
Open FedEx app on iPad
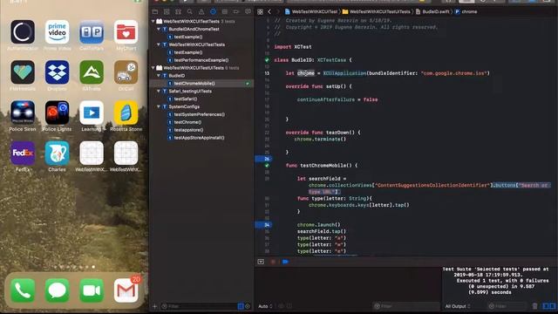pyautogui.click(x=23, y=154)
